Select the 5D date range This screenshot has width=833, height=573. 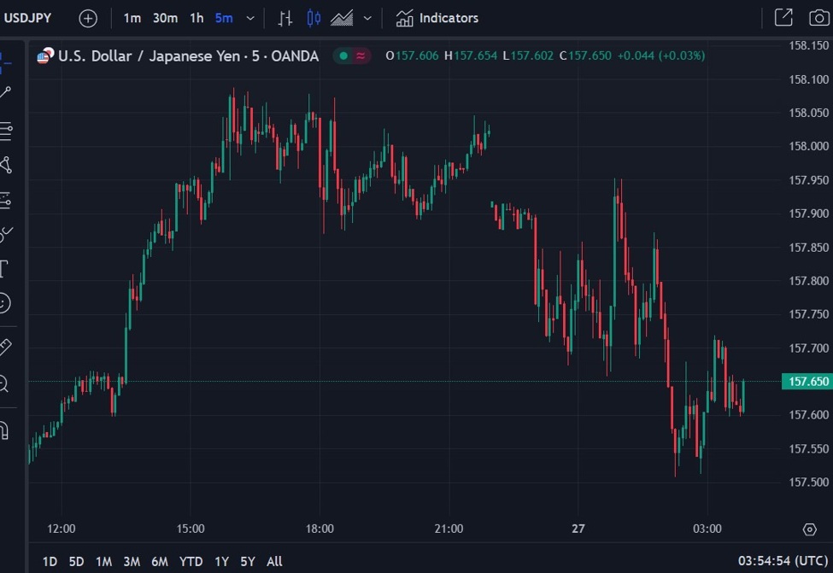[x=76, y=561]
